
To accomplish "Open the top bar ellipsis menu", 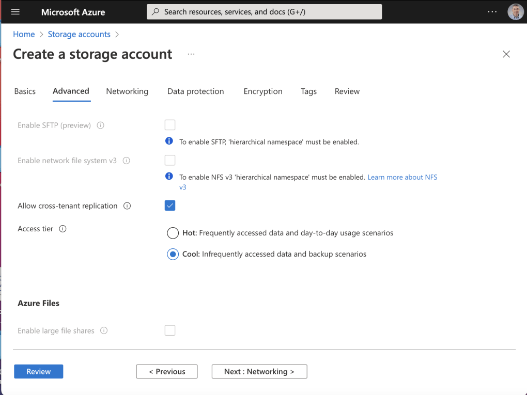I will (x=492, y=12).
